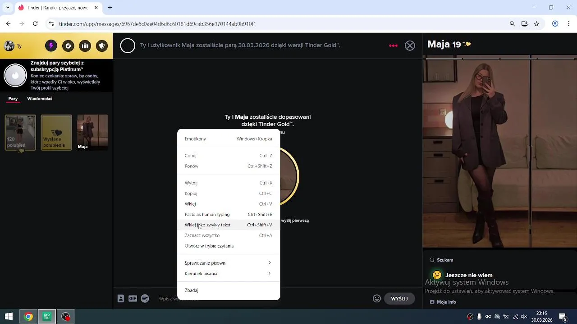
Task: Open the Explore compass icon
Action: click(x=68, y=46)
